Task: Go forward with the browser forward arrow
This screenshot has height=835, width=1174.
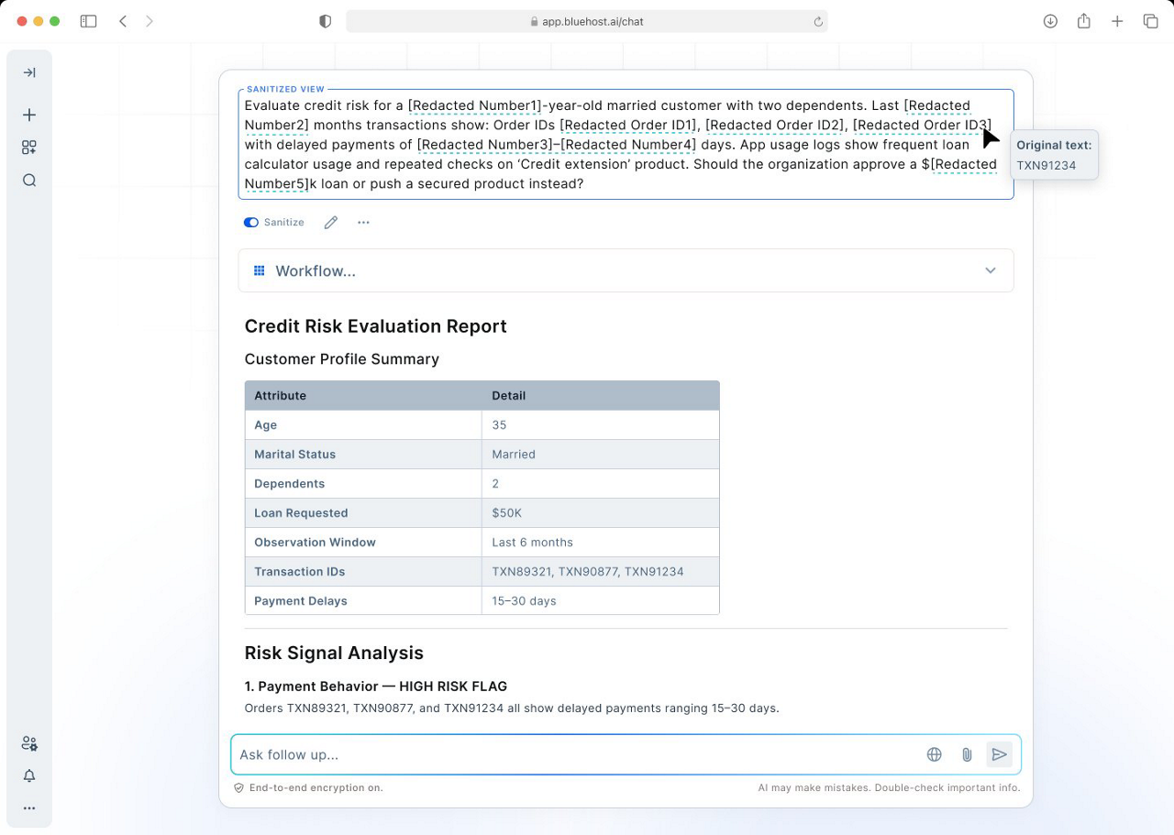Action: (x=150, y=21)
